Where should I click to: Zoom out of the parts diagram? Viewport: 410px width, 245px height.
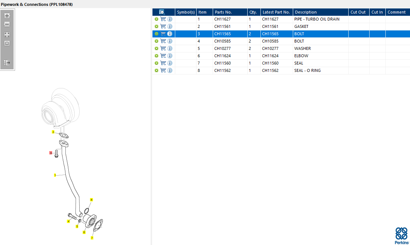(7, 24)
